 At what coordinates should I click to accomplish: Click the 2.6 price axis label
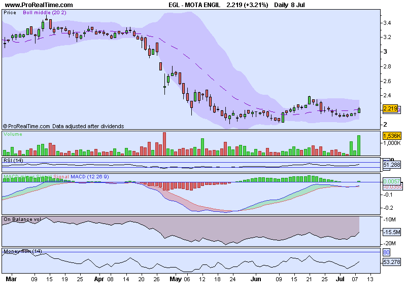pos(387,81)
